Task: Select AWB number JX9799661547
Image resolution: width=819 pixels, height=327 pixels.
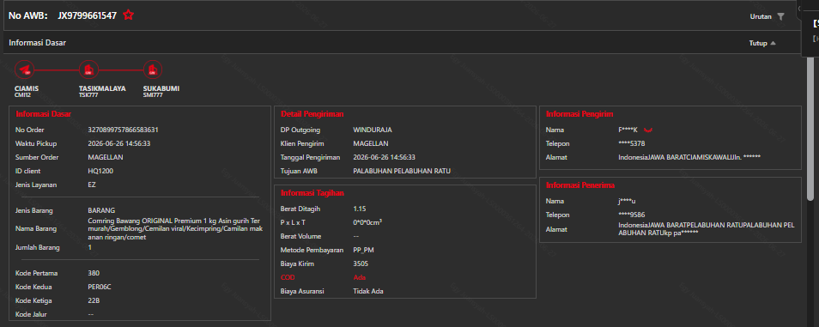Action: pos(88,15)
